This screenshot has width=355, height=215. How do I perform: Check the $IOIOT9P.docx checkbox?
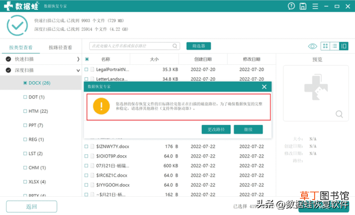tap(87, 156)
